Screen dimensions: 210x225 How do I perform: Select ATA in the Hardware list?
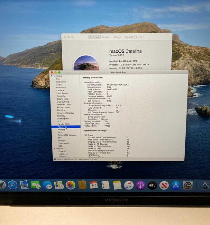click(58, 79)
